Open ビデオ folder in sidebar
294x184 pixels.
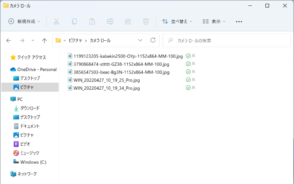click(22, 144)
